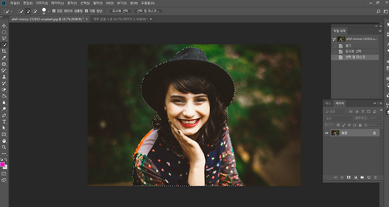Click the search icon in options bar
This screenshot has width=389, height=207.
378,11
